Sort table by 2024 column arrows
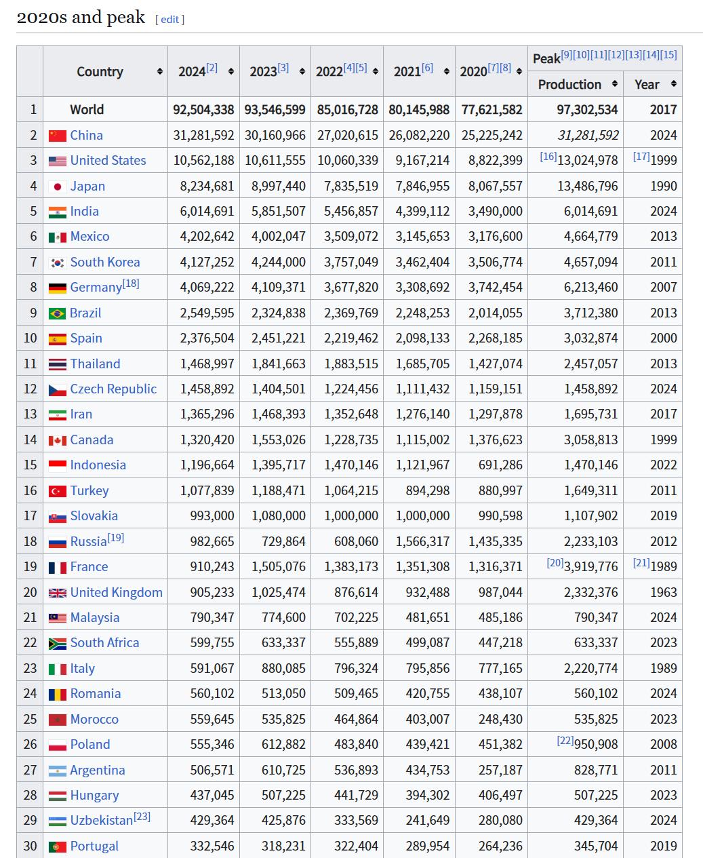 [x=231, y=72]
